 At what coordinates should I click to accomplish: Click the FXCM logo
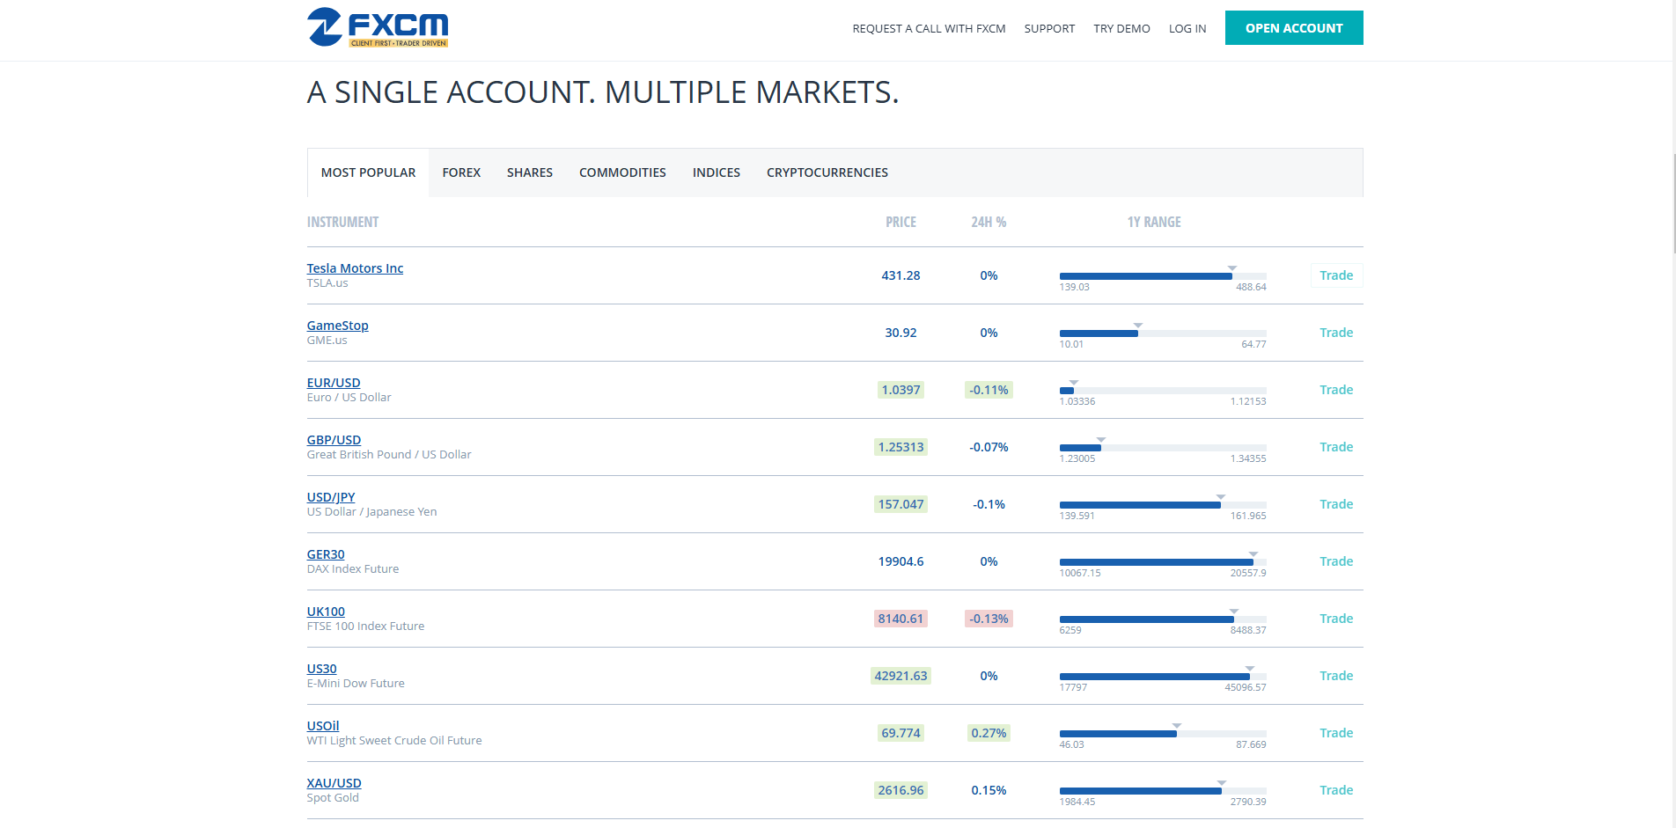coord(378,27)
